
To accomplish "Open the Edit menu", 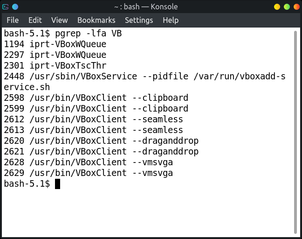I will tap(35, 20).
